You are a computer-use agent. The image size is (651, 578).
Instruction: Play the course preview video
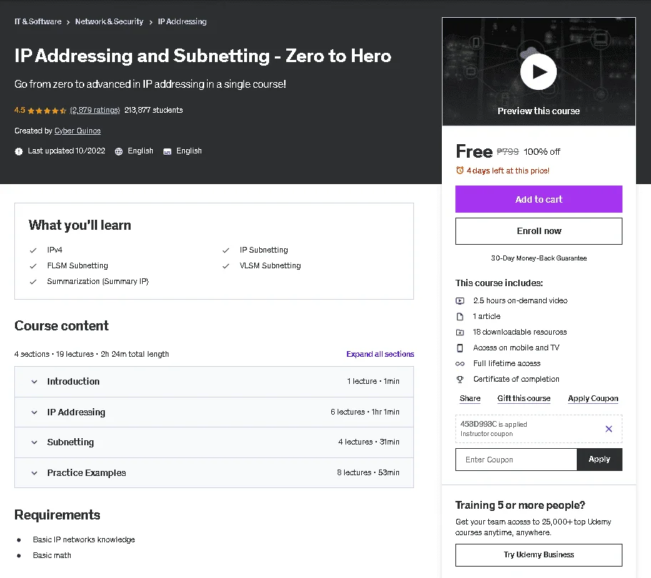pos(538,72)
